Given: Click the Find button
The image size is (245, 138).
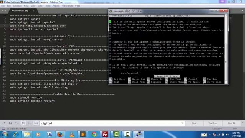Looking at the screenshot, I should tap(194, 123).
